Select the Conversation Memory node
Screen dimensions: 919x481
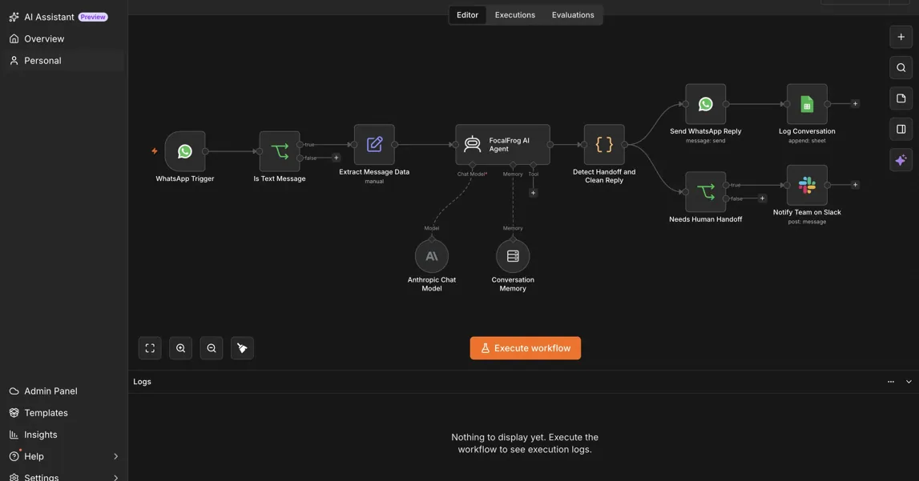(x=513, y=256)
